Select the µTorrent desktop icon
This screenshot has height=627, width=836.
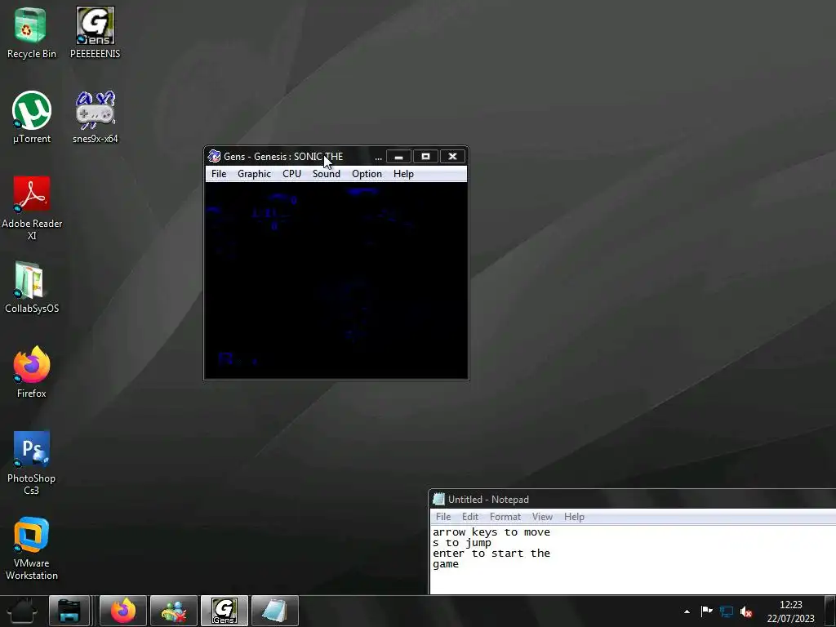pyautogui.click(x=32, y=118)
